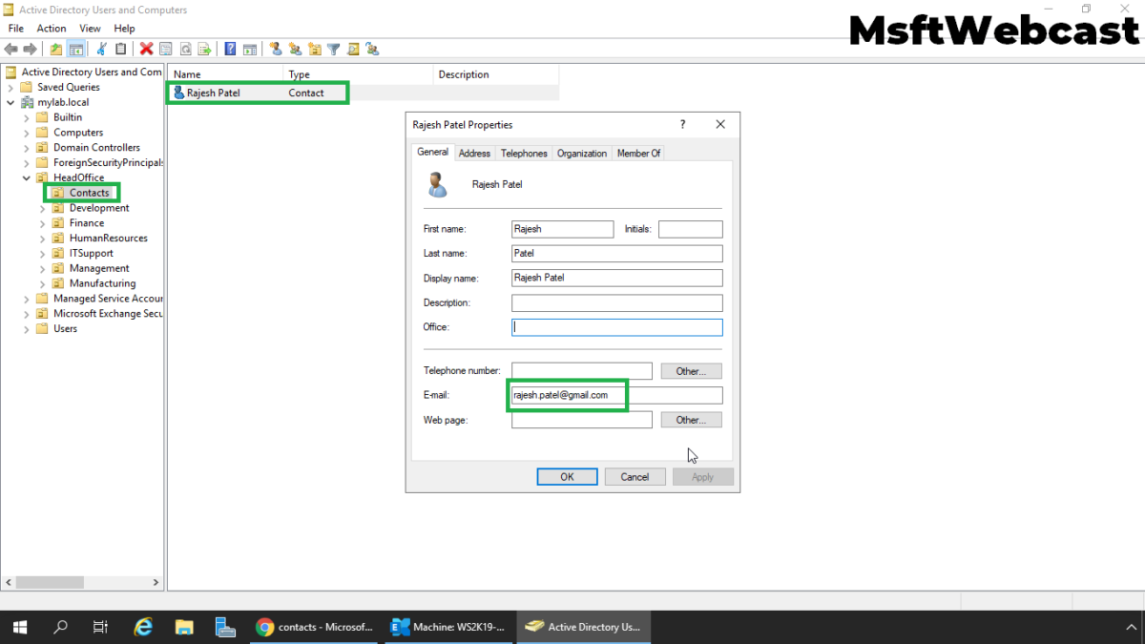Open the Action menu
Screen dimensions: 1145x644
[51, 28]
